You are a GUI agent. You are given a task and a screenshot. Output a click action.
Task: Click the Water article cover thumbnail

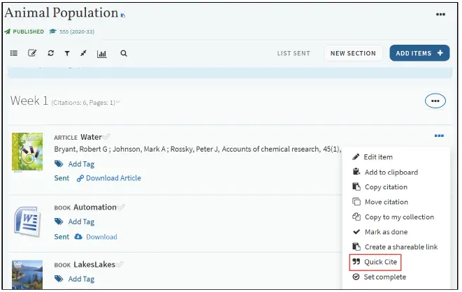[27, 152]
